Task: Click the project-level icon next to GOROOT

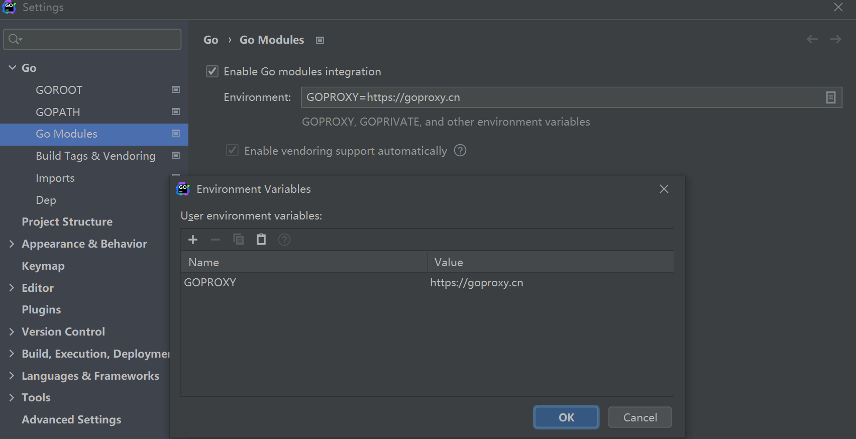Action: point(176,90)
